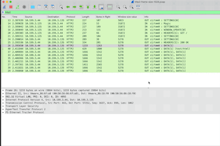This screenshot has width=220, height=146.
Task: Stop the running packet capture
Action: (x=11, y=6)
